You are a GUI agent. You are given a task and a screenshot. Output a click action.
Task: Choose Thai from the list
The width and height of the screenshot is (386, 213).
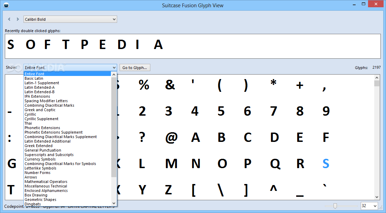coord(67,123)
